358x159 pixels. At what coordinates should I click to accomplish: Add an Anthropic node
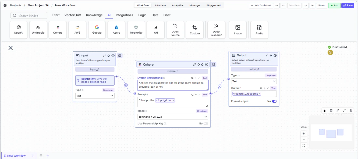click(x=38, y=30)
